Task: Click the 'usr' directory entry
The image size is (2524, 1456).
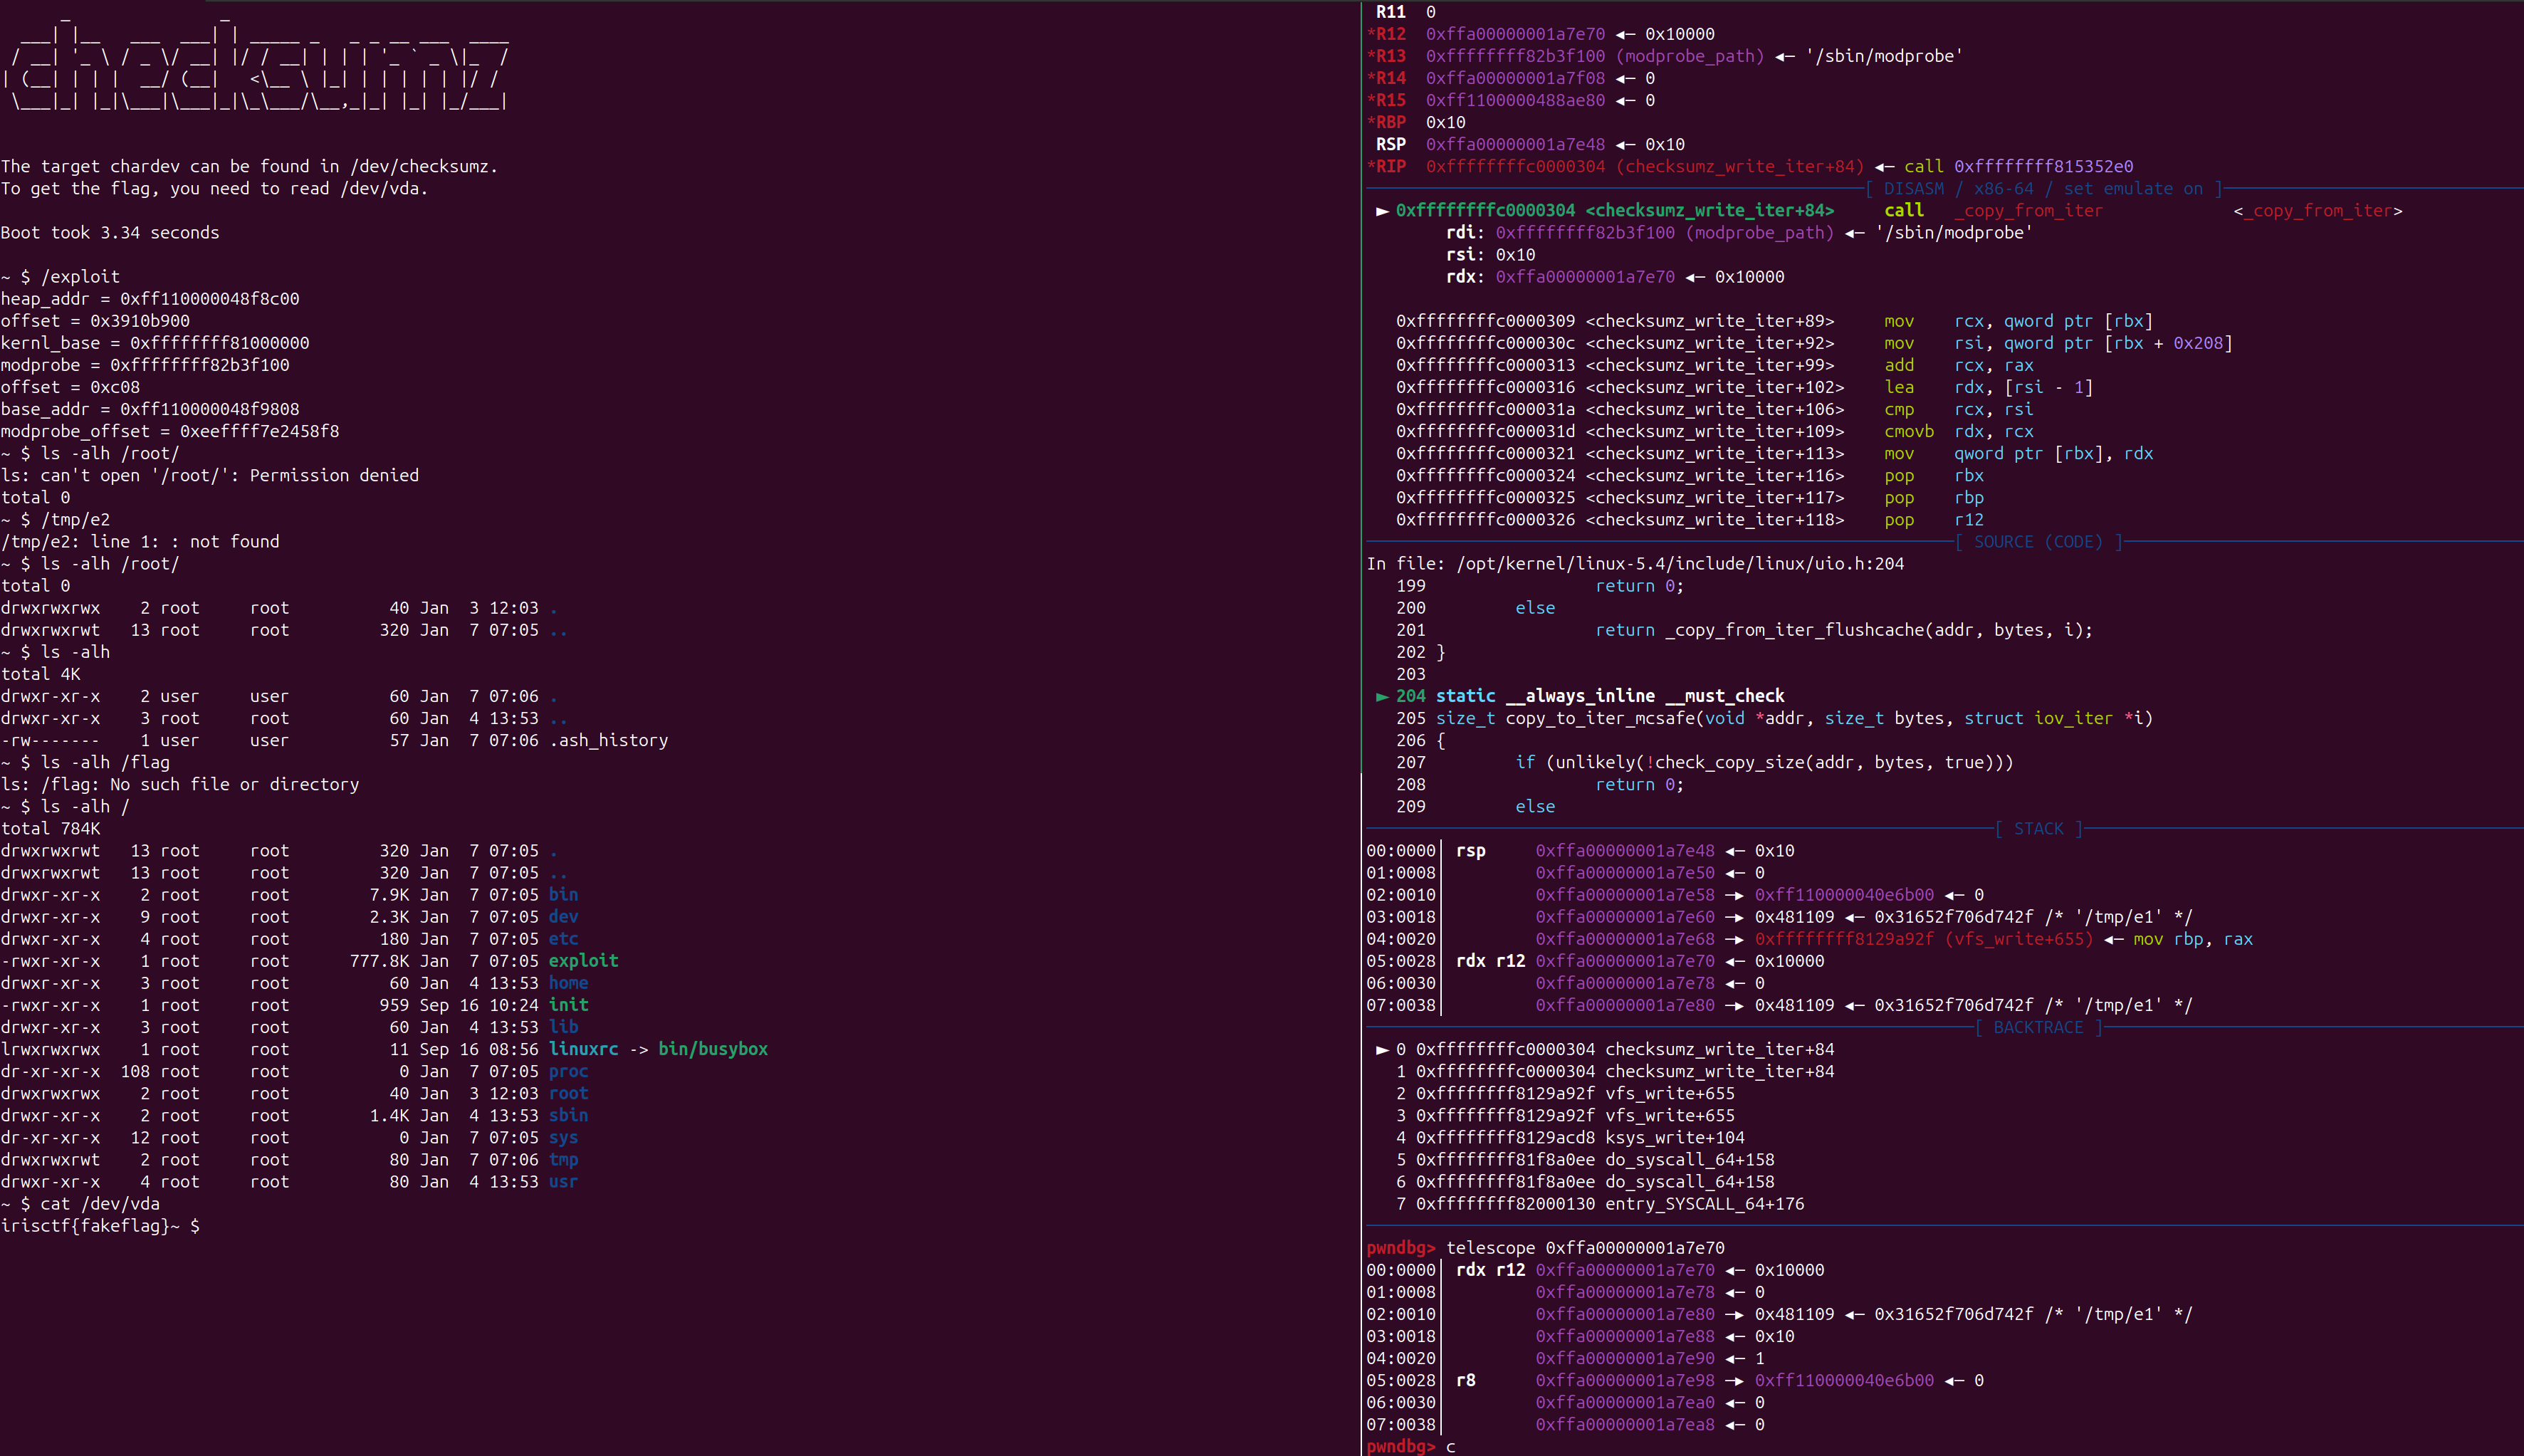Action: 563,1181
